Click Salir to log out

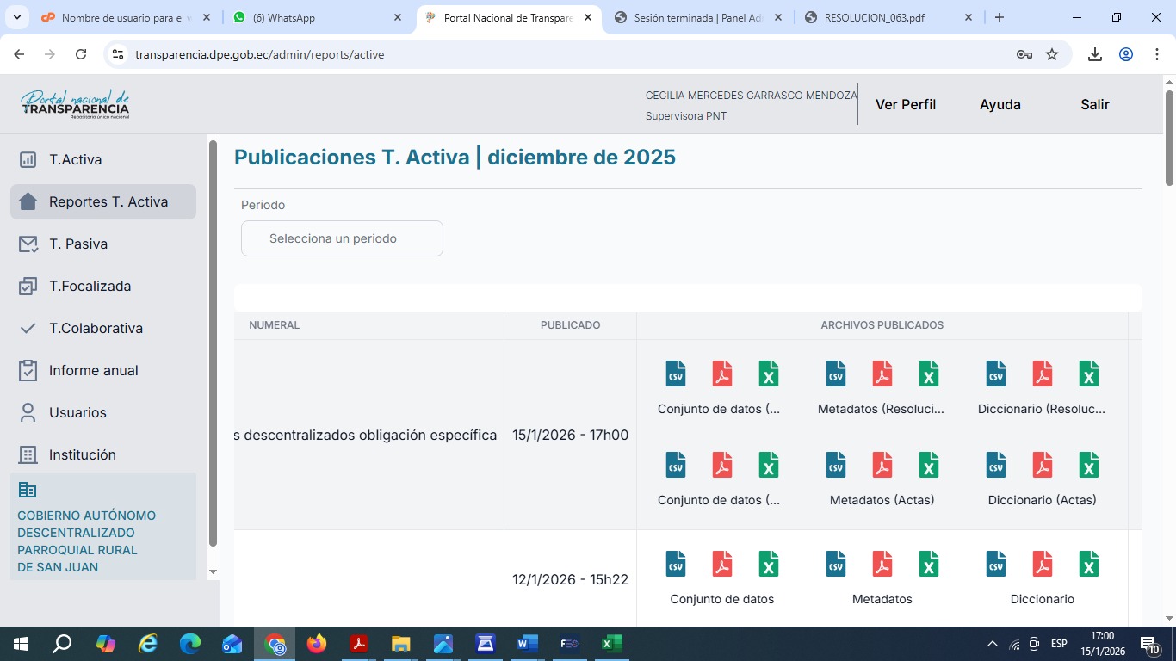click(1095, 104)
